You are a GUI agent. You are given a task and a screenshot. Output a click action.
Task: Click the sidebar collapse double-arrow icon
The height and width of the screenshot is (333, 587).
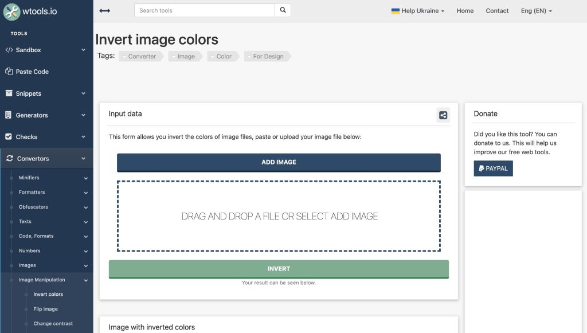105,11
